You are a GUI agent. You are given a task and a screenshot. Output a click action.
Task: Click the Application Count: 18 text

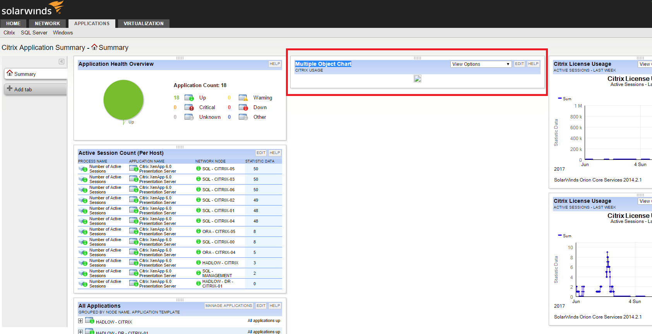[200, 85]
